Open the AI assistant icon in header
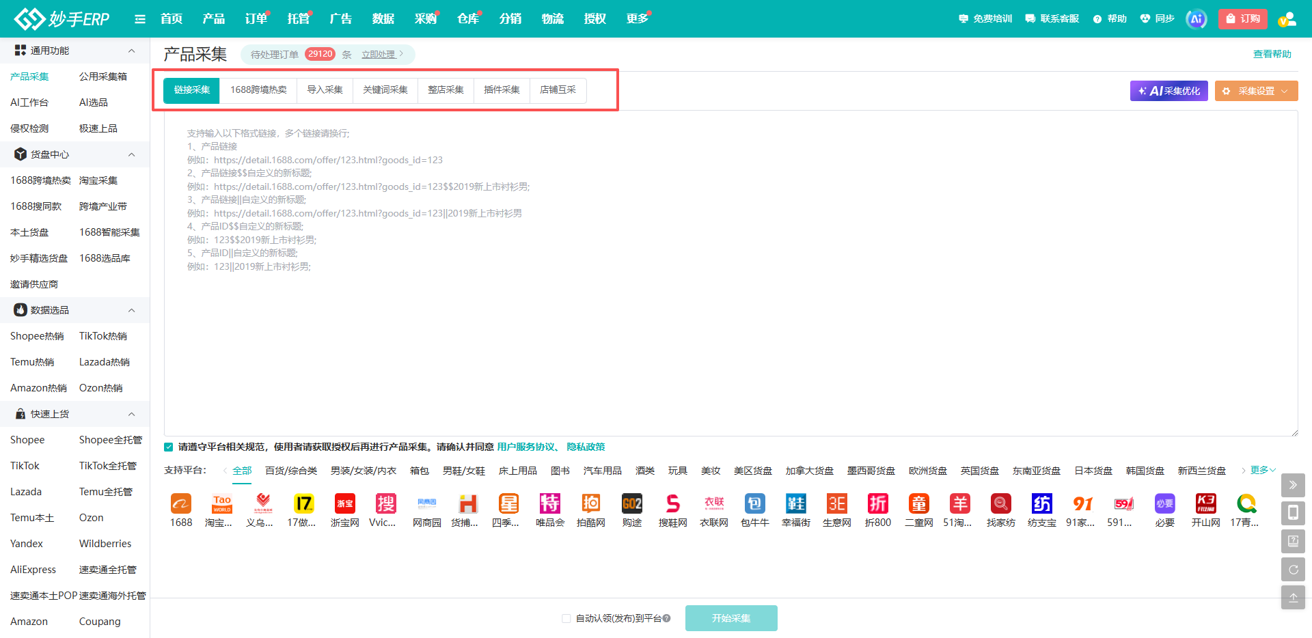Viewport: 1312px width, 638px height. coord(1196,19)
